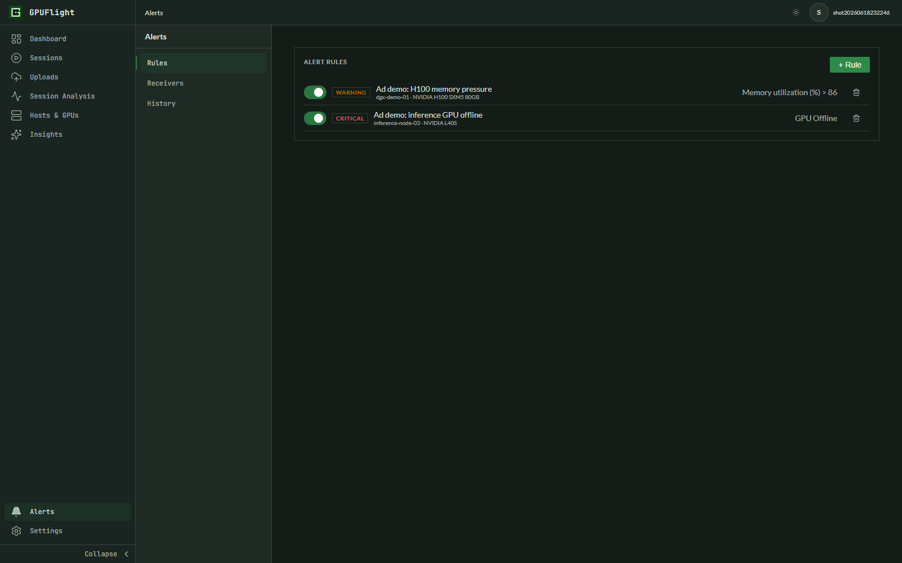Delete the H100 memory pressure rule
The image size is (902, 563).
[856, 92]
